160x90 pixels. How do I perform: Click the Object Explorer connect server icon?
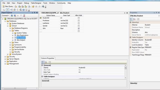point(12,15)
